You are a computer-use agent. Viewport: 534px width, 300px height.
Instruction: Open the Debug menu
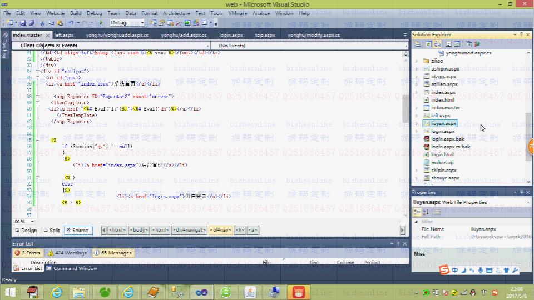(x=95, y=13)
